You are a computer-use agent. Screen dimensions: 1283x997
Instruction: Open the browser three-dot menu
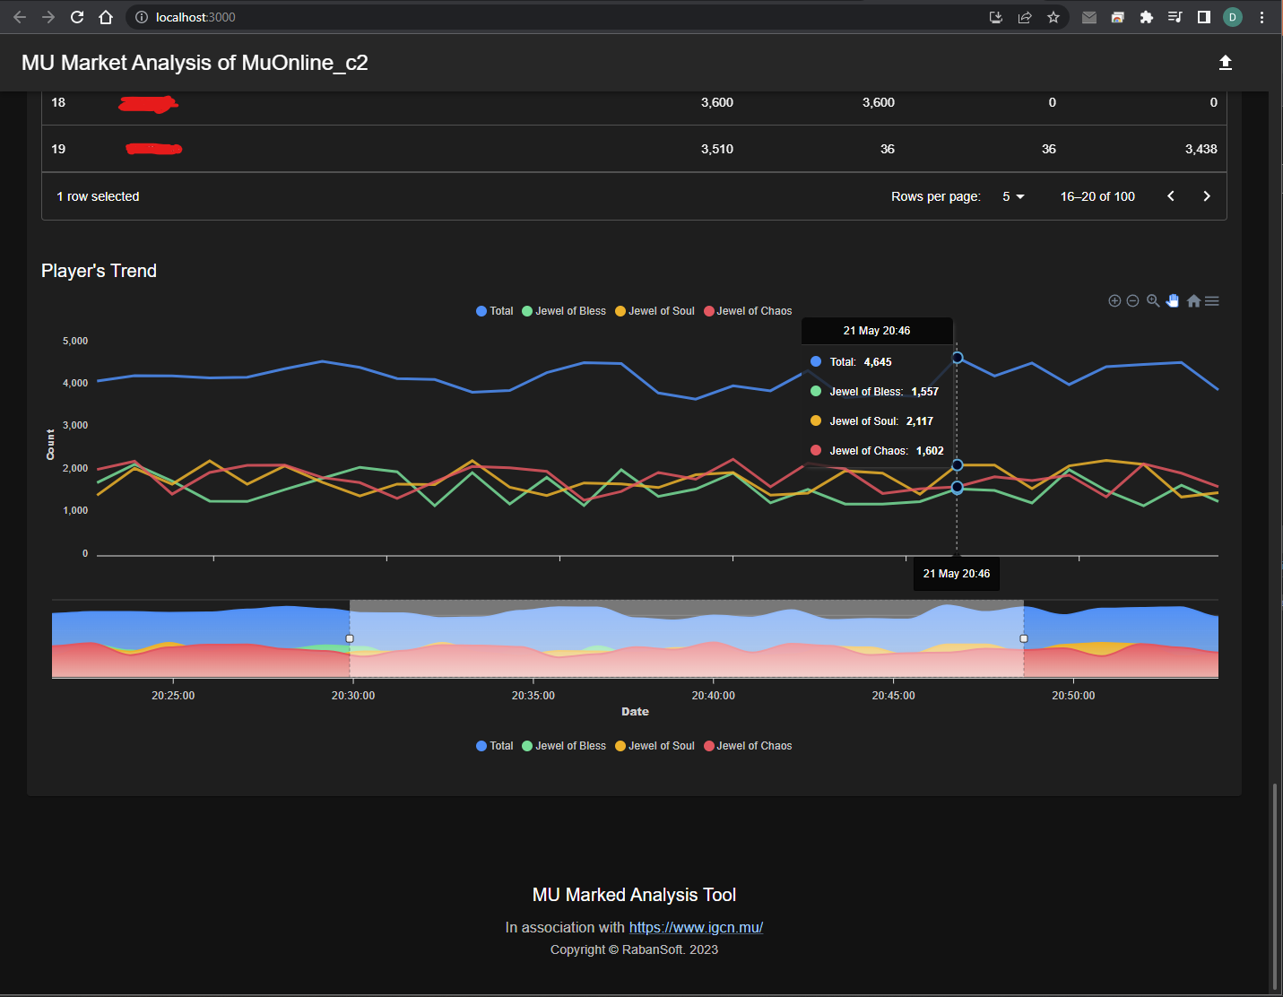1261,17
